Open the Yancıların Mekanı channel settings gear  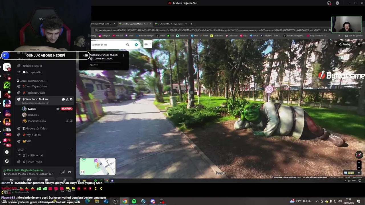tap(71, 99)
